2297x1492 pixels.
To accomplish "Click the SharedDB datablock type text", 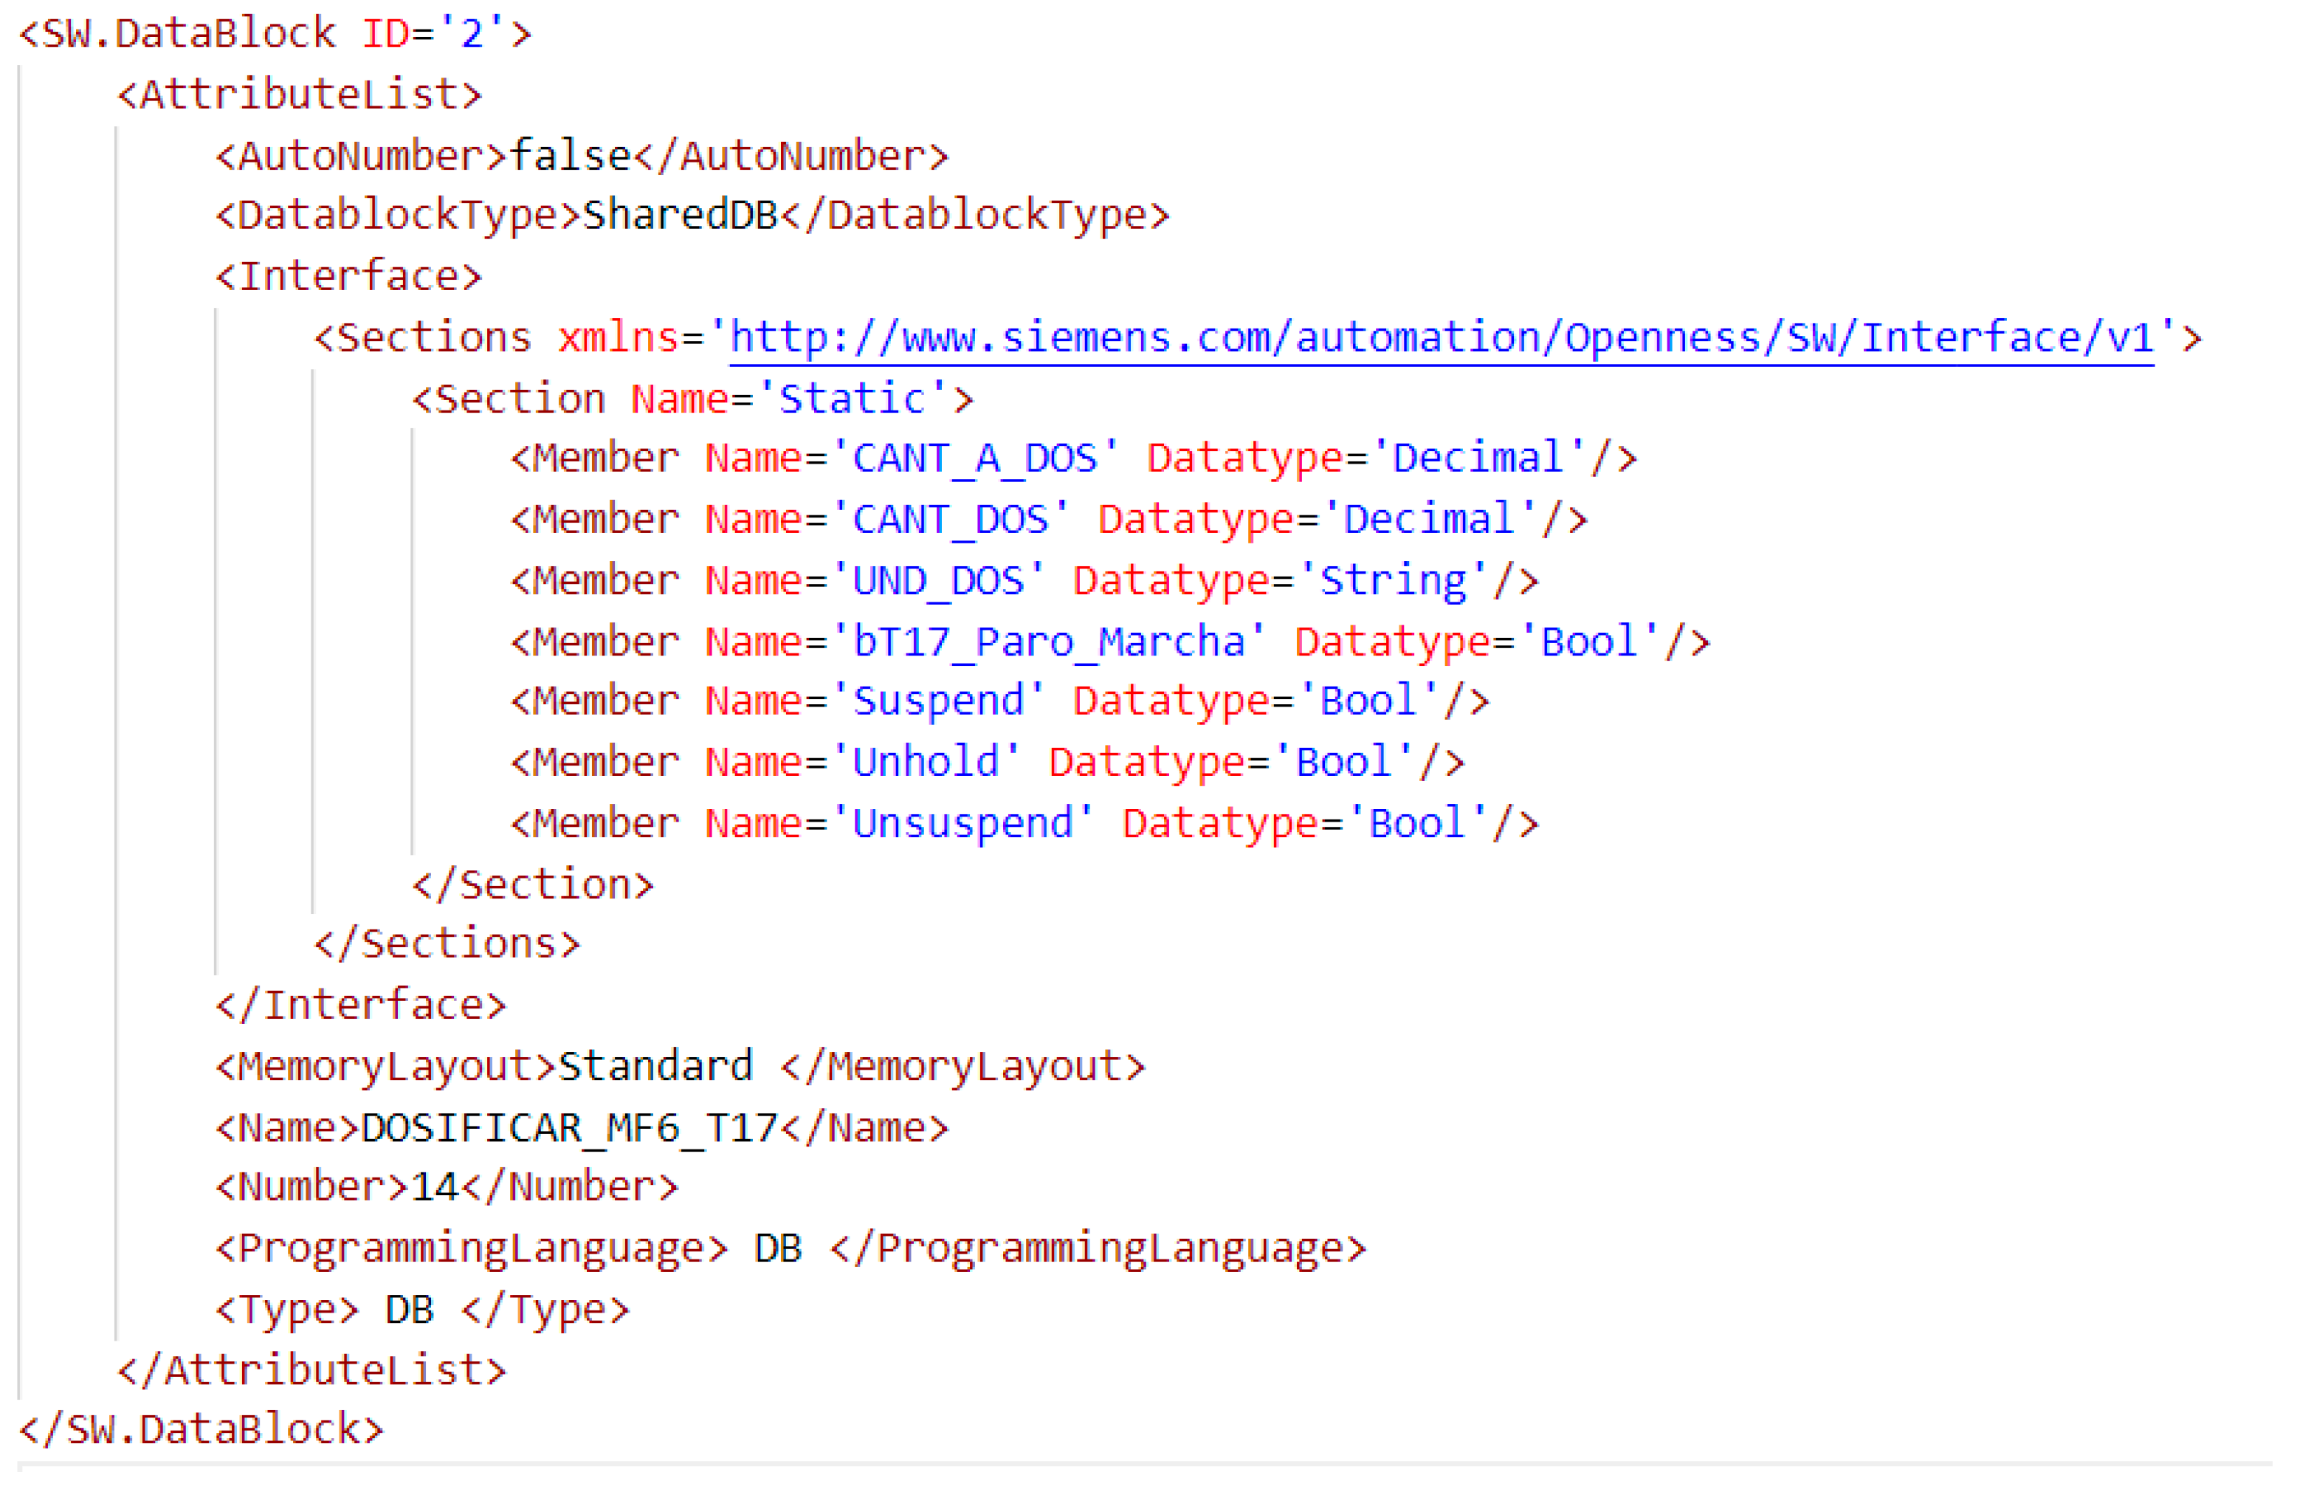I will [680, 216].
